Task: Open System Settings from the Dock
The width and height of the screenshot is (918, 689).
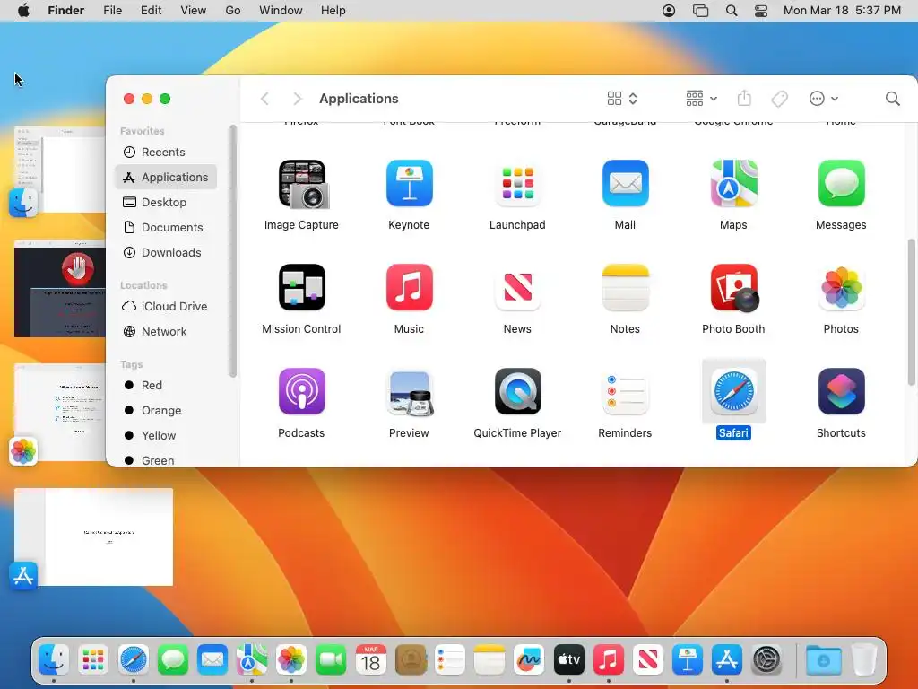Action: point(766,660)
